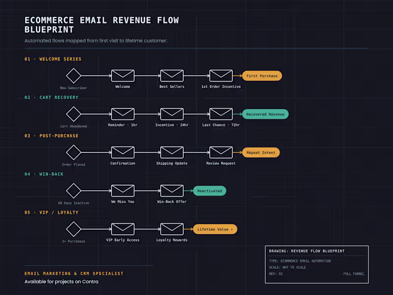The image size is (393, 295).
Task: Click the 'REV: 01' entry
Action: [x=276, y=274]
